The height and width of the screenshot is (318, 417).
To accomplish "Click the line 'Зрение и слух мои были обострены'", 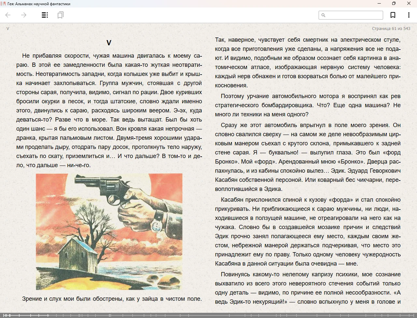I will coord(112,299).
